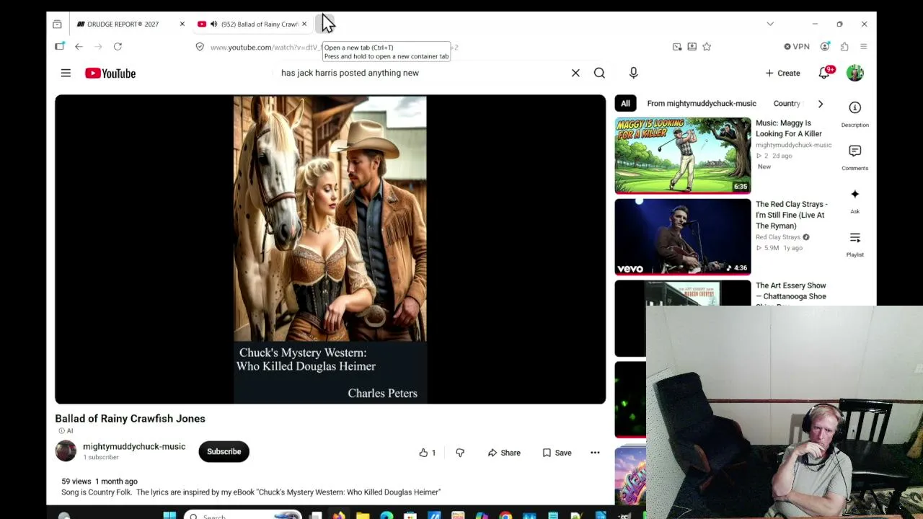This screenshot has width=923, height=519.
Task: Focus the YouTube search box
Action: (421, 73)
